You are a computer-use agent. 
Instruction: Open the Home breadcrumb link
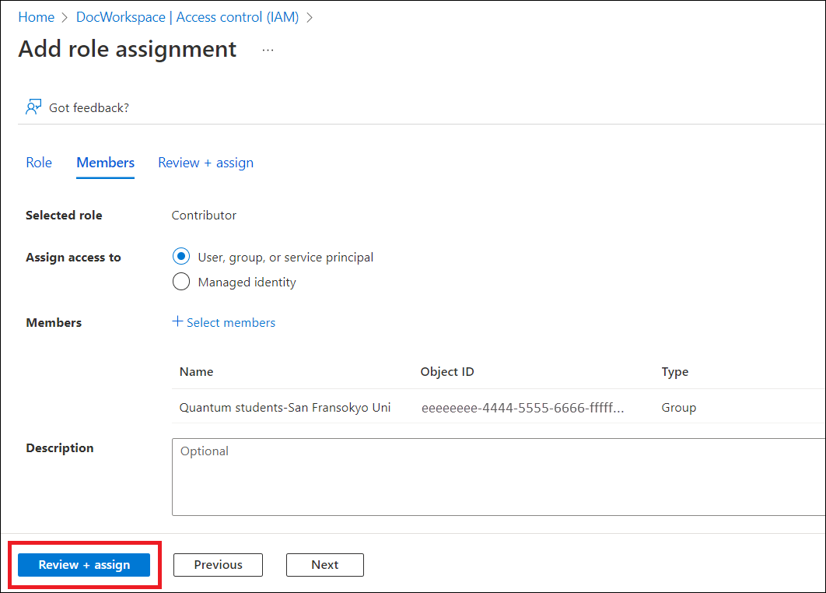coord(36,16)
